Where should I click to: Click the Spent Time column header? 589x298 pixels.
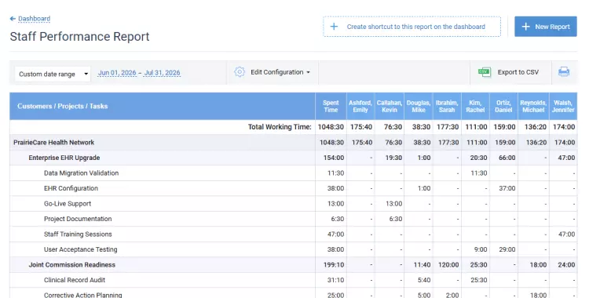pyautogui.click(x=331, y=106)
